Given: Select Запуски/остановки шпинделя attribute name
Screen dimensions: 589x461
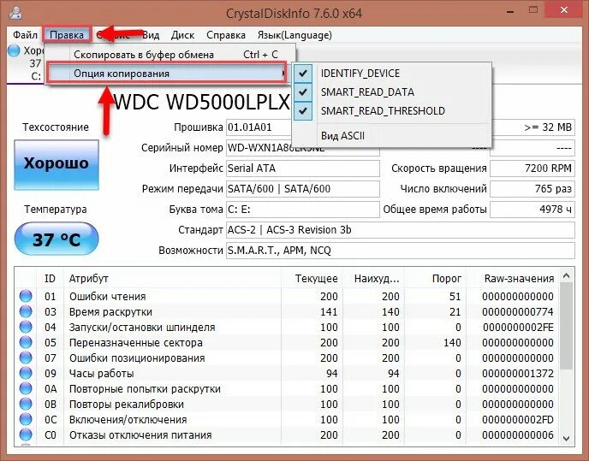Looking at the screenshot, I should 142,328.
